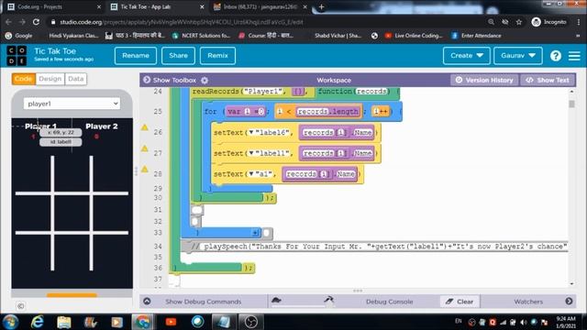Open the hamburger menu in header

click(574, 56)
